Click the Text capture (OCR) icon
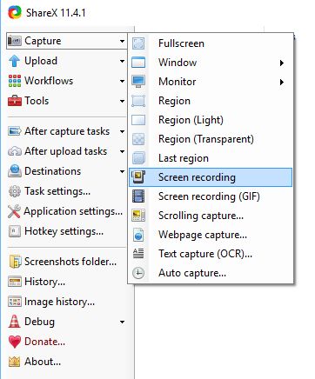This screenshot has height=379, width=315. point(138,254)
